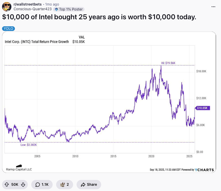Click the Hi: $19.56K chart label

pyautogui.click(x=168, y=63)
